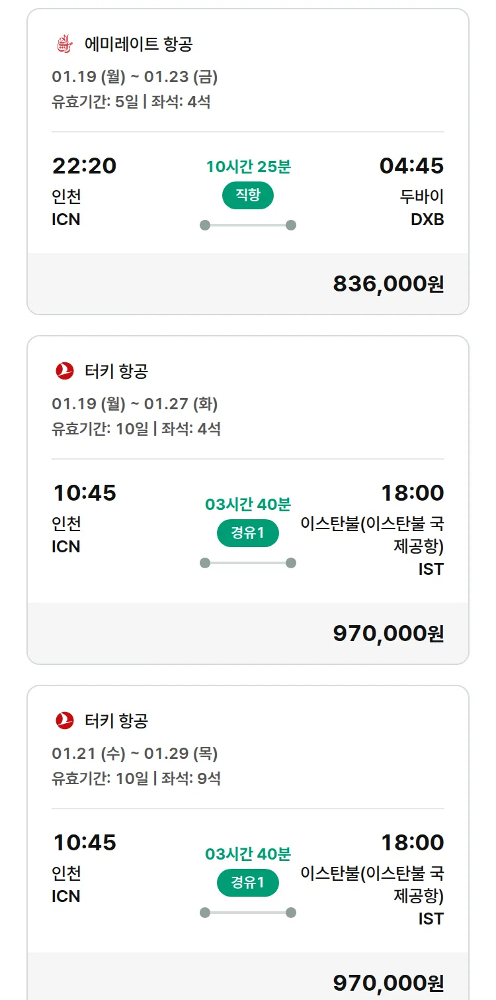The height and width of the screenshot is (1000, 496).
Task: Tap 경유1 badge on the 01.19~01.27 flight
Action: pos(247,533)
